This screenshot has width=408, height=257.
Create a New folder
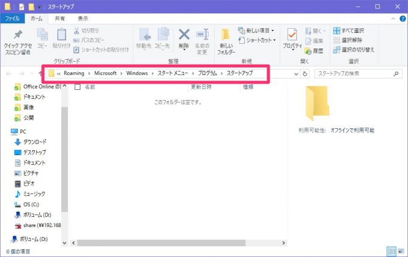226,41
